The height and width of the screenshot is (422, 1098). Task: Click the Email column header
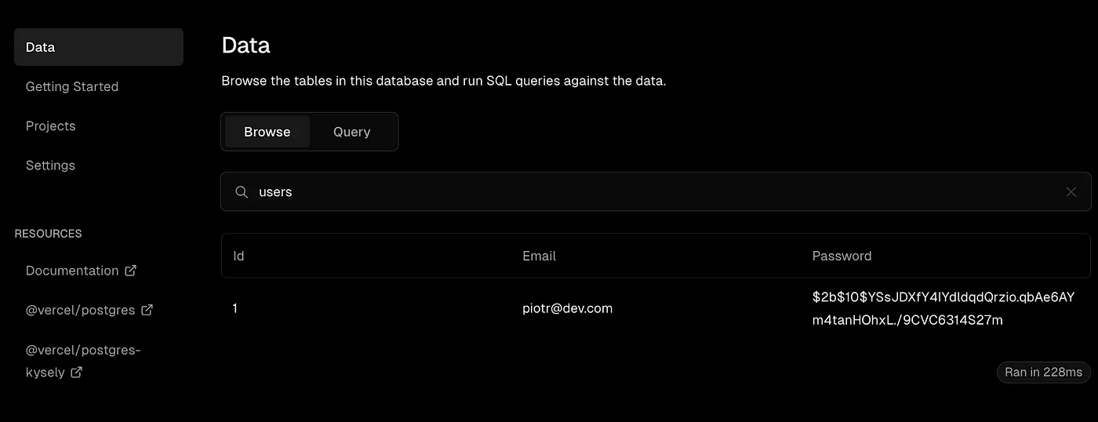(x=539, y=256)
